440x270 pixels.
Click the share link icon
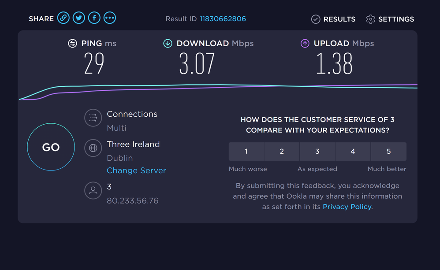point(63,18)
